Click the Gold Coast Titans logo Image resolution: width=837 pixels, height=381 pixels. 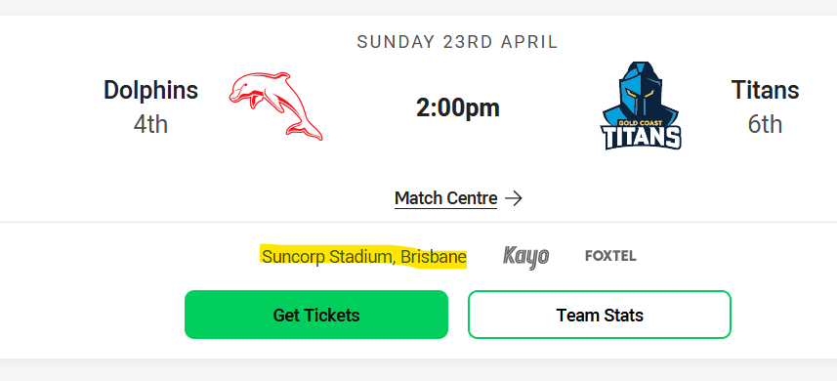pyautogui.click(x=641, y=106)
